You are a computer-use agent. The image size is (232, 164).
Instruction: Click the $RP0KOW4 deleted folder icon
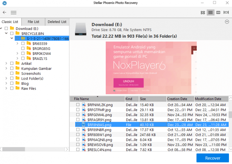point(29,53)
